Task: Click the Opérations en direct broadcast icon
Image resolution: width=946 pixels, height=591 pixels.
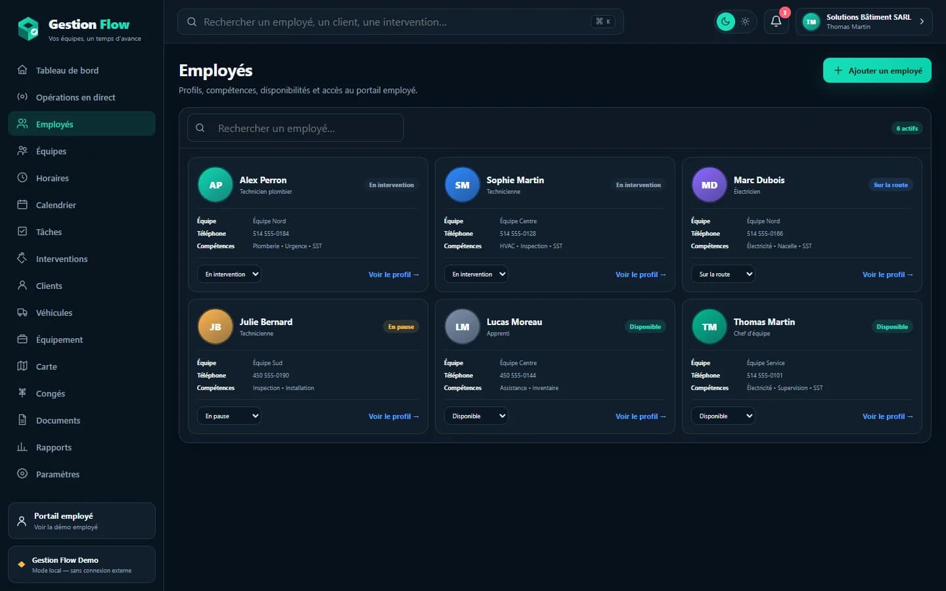Action: 22,97
